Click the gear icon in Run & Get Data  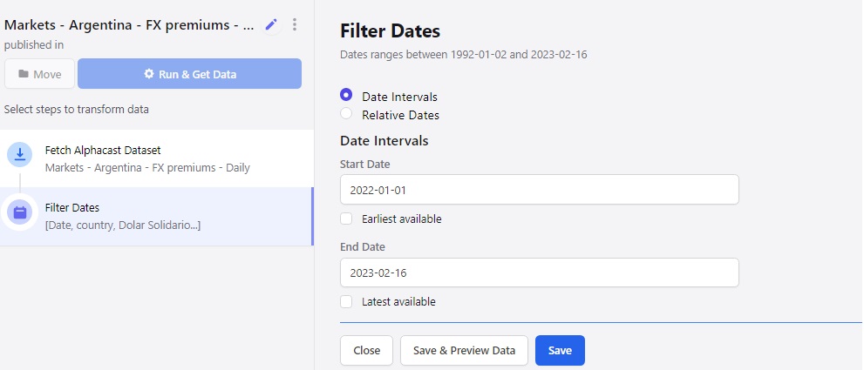point(149,74)
